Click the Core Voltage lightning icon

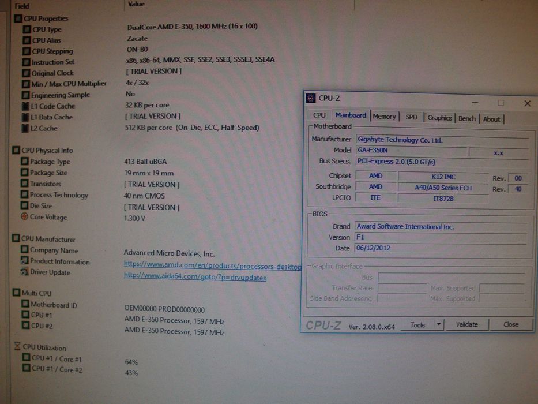(x=24, y=216)
